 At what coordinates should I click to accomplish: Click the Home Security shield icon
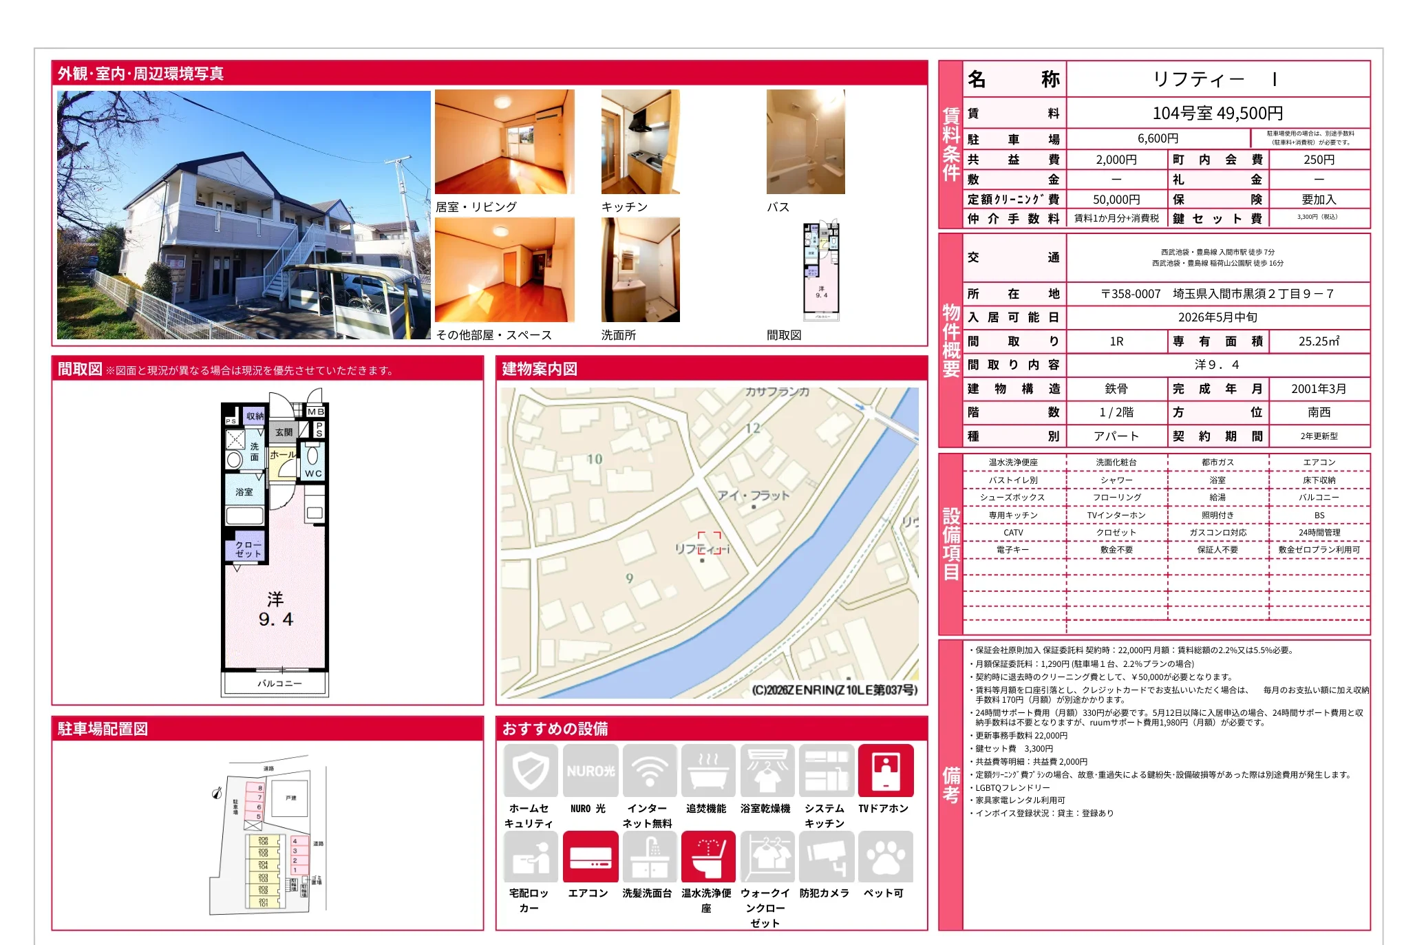click(530, 771)
